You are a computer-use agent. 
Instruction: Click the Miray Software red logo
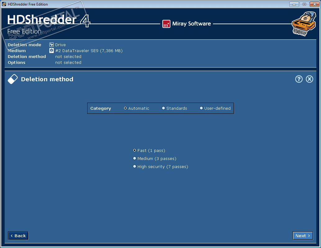[x=166, y=24]
